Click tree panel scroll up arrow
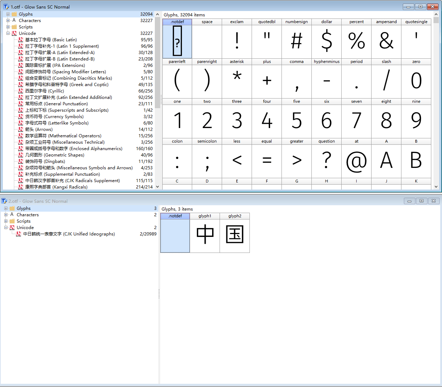This screenshot has width=442, height=387. point(157,14)
